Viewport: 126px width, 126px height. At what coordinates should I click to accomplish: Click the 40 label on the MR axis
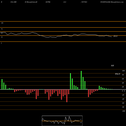pyautogui.click(x=123, y=83)
